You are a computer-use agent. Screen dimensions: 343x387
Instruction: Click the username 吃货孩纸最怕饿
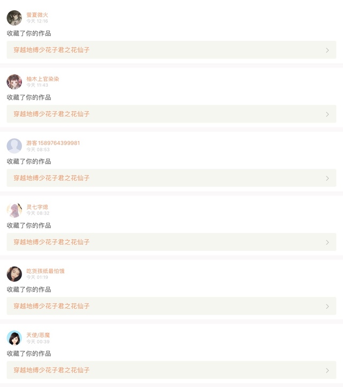tap(46, 271)
